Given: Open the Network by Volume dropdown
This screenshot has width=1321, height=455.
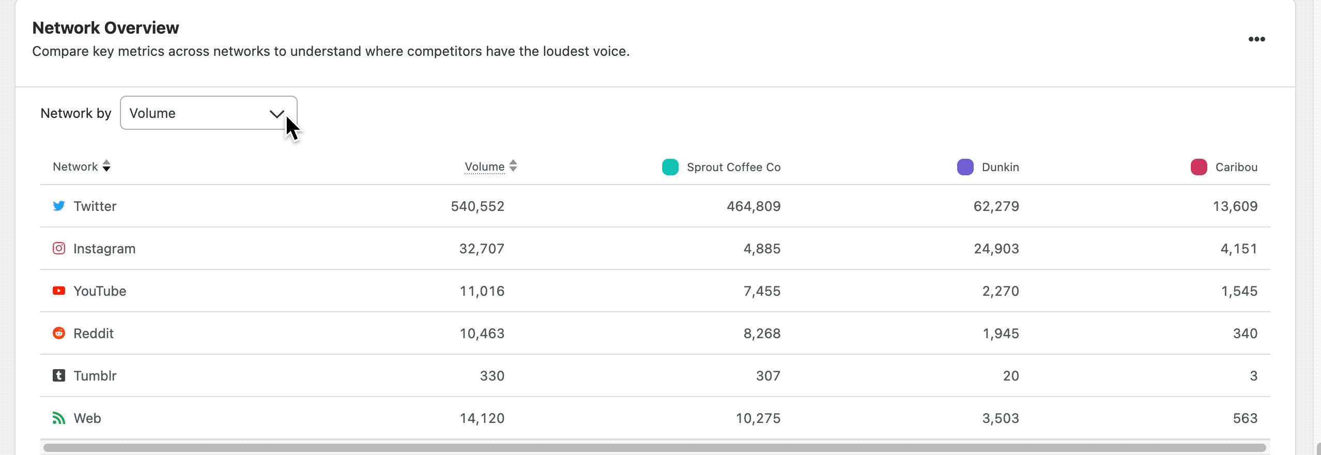Looking at the screenshot, I should (209, 113).
